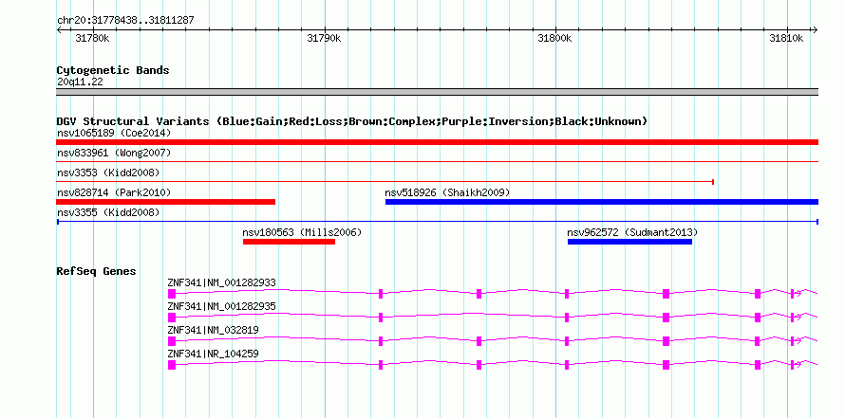Click the nsv3353 (Kidd2008) red variant line
This screenshot has height=418, width=845.
tap(385, 182)
